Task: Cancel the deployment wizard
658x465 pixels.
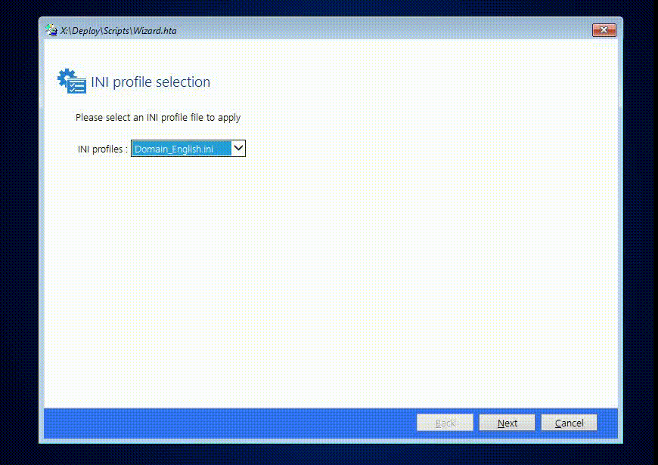Action: click(569, 422)
